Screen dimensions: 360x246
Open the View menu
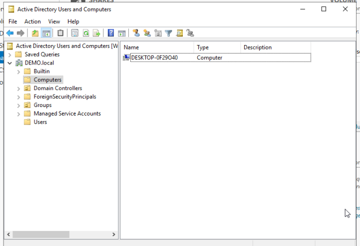click(x=54, y=21)
